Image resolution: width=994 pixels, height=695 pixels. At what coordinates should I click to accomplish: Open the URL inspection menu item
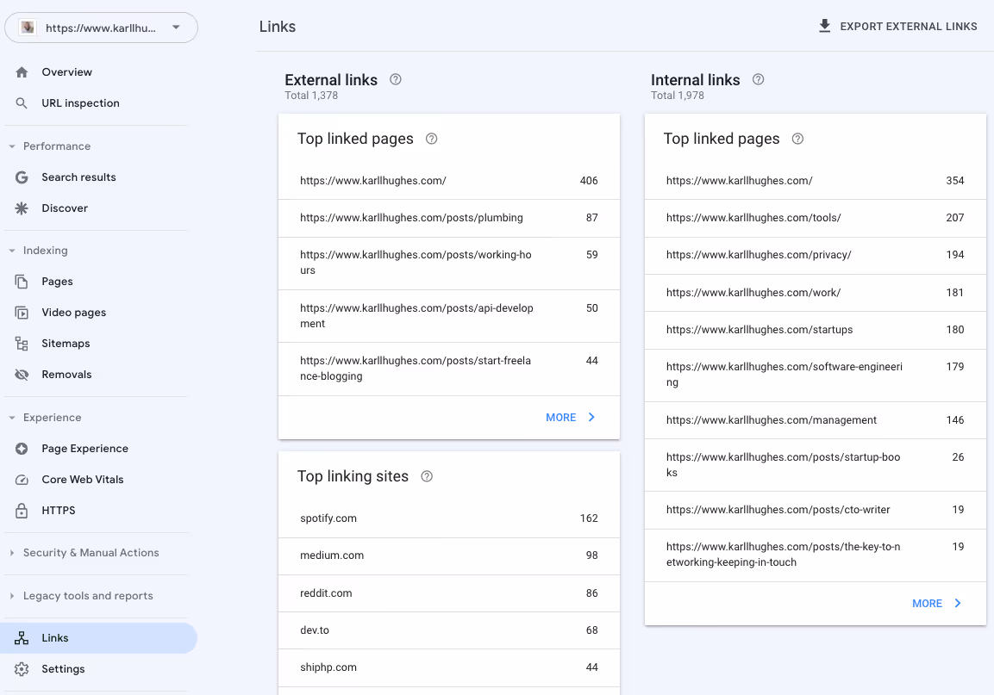(99, 103)
